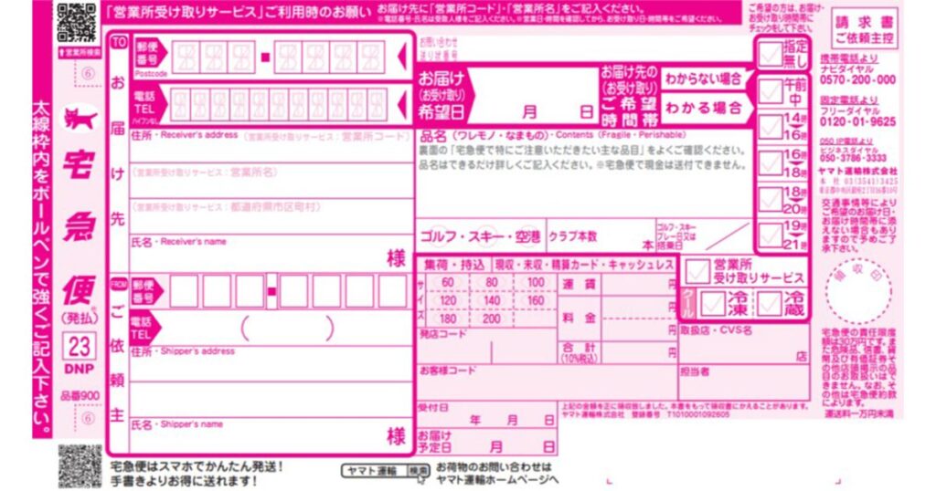Click the bottom-left QR code beside スマホでかんたん発送
Image resolution: width=936 pixels, height=491 pixels.
click(80, 466)
